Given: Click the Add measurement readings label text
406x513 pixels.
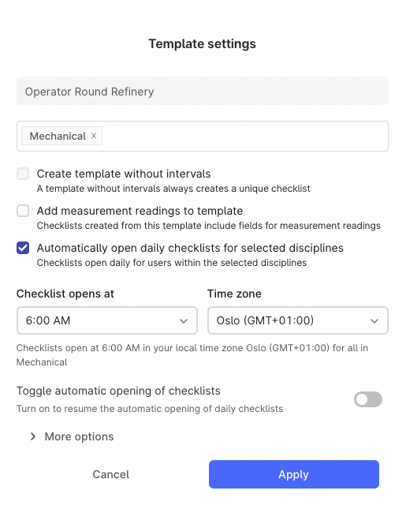Looking at the screenshot, I should [140, 211].
